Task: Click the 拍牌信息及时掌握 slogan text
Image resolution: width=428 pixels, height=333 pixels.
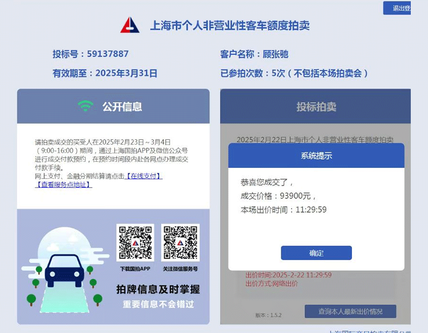Action: 158,289
